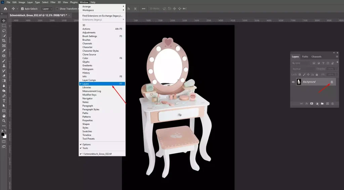Select the Path Selection tool
The image size is (344, 190).
click(4, 106)
